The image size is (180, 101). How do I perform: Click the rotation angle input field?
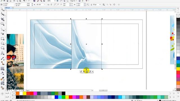click(41, 4)
